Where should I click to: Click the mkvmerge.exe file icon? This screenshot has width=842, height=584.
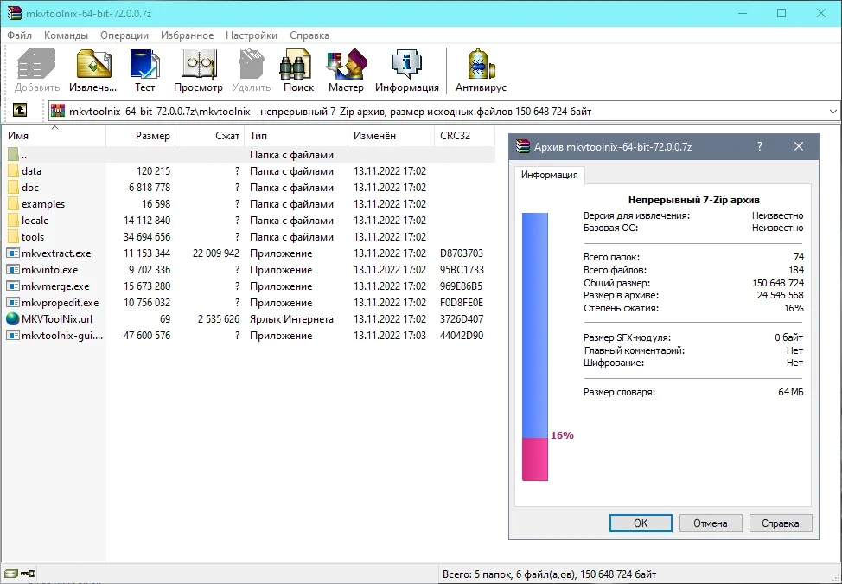13,286
